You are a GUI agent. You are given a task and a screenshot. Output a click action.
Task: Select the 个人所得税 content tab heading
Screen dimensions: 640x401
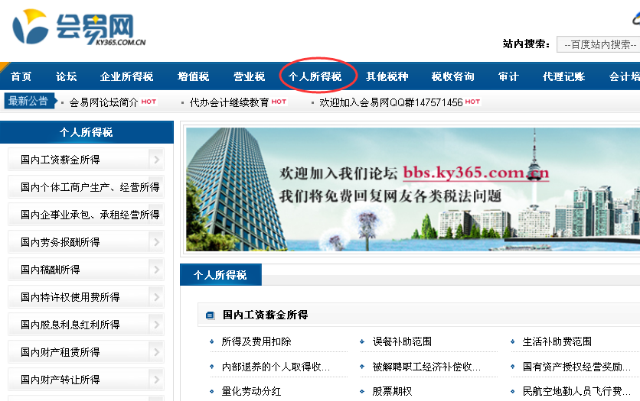pos(220,275)
